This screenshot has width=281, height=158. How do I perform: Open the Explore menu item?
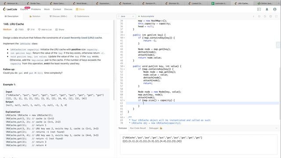24,9
